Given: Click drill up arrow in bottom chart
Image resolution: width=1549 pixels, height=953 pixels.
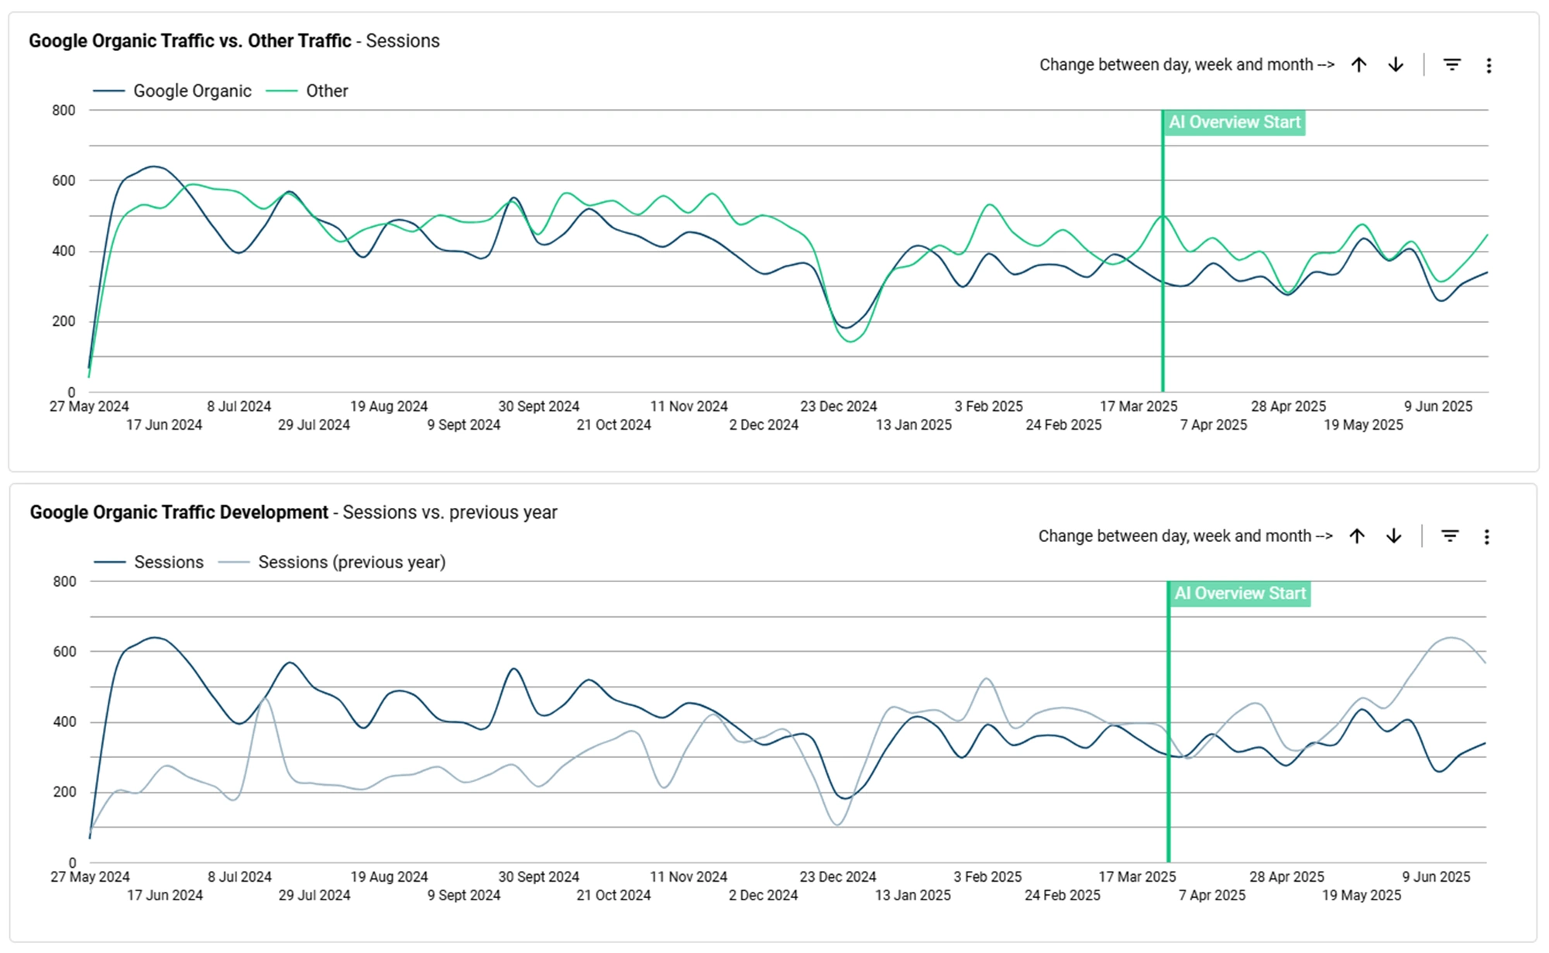Looking at the screenshot, I should [1357, 536].
